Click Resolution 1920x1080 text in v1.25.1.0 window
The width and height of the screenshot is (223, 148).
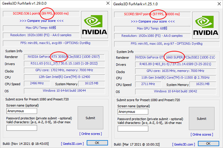point(152,36)
